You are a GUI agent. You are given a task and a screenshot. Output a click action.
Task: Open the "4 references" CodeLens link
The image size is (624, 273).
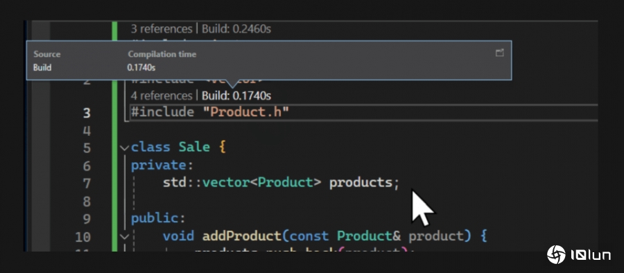[162, 96]
